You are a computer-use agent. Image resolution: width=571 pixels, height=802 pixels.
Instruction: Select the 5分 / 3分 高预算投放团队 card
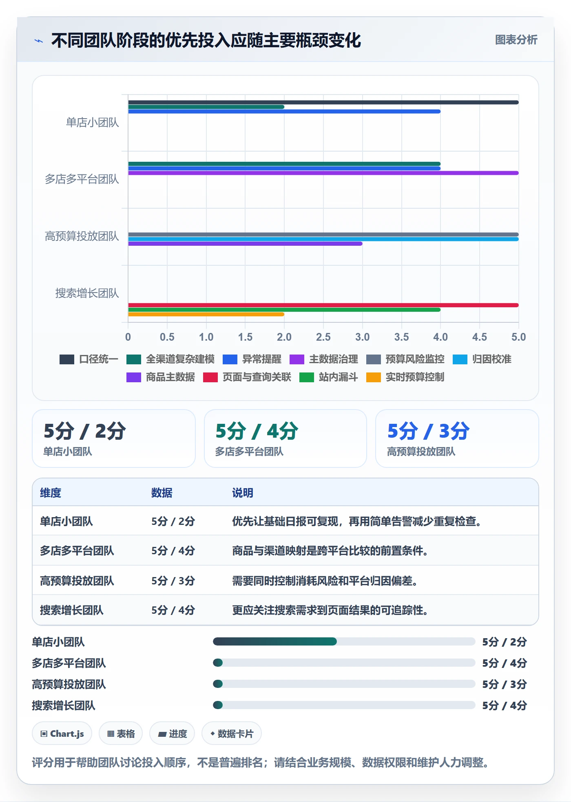(x=457, y=438)
